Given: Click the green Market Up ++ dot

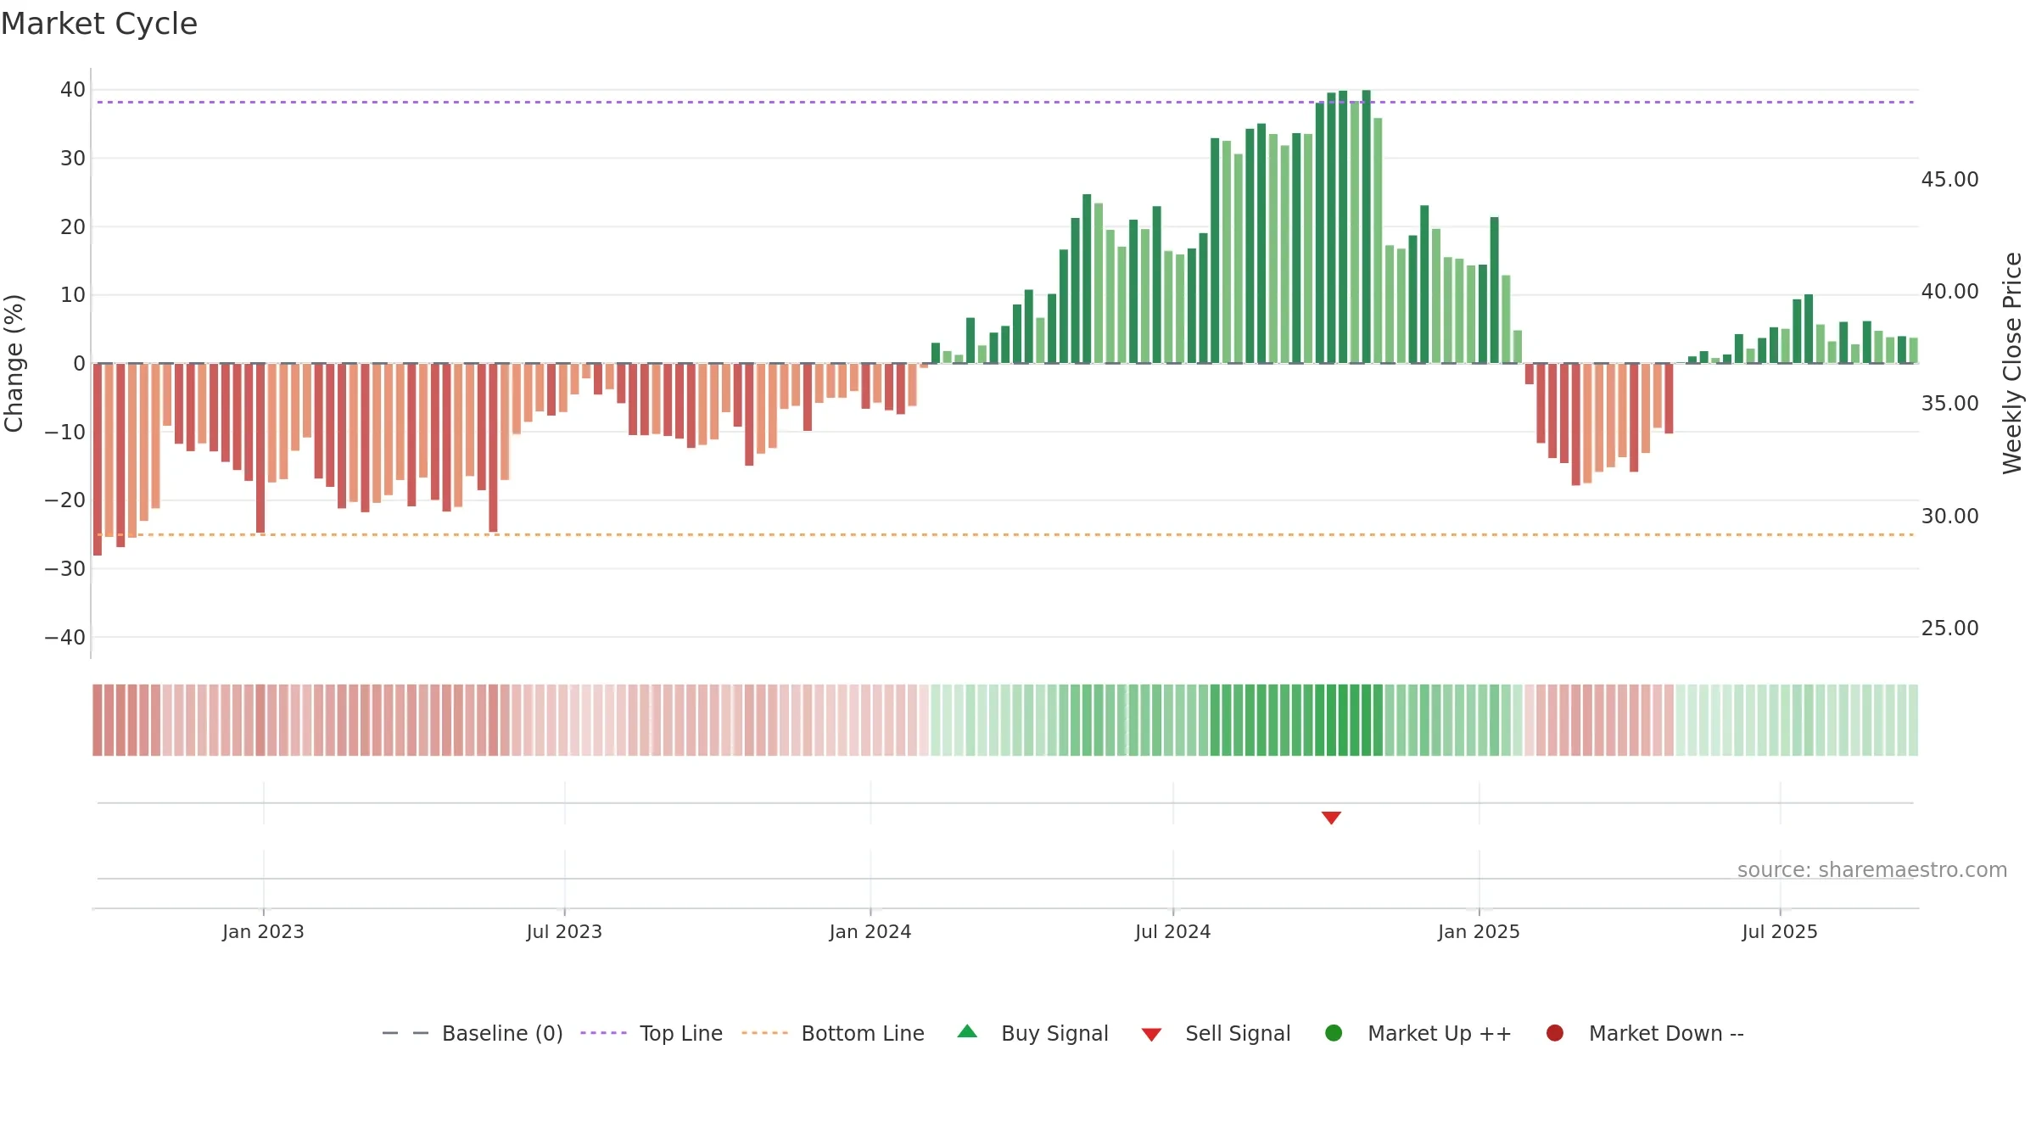Looking at the screenshot, I should click(x=1334, y=1033).
